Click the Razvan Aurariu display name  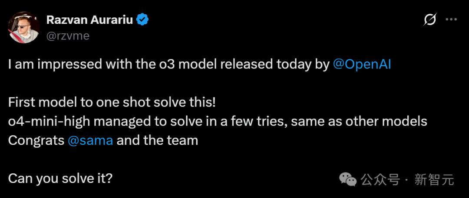click(x=90, y=20)
